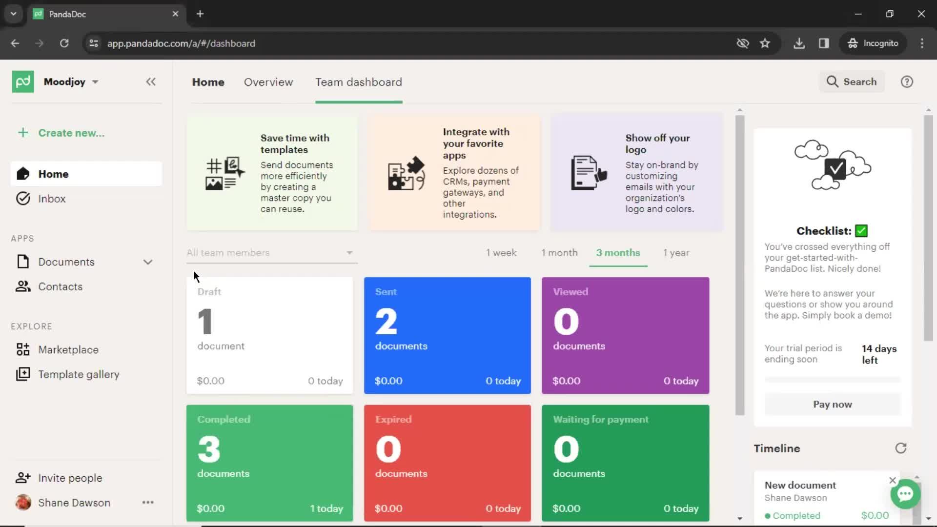Click the Save time with templates card

(272, 173)
